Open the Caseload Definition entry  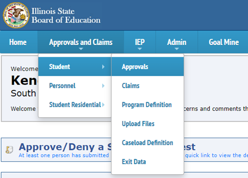[147, 143]
